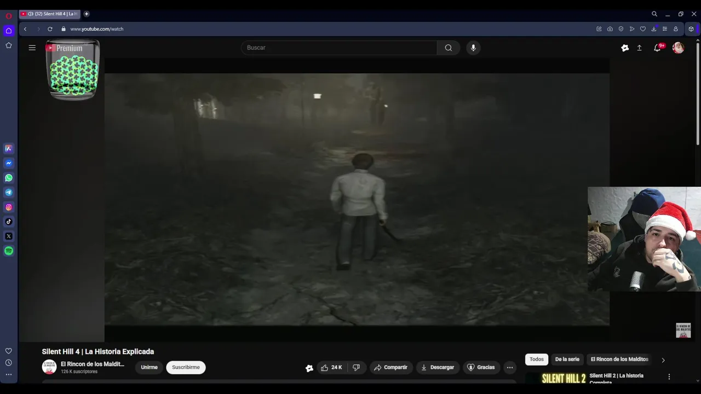Open Instagram in sidebar

point(9,207)
